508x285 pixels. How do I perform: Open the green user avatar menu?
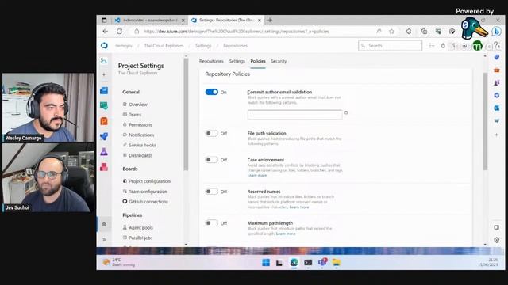[477, 46]
